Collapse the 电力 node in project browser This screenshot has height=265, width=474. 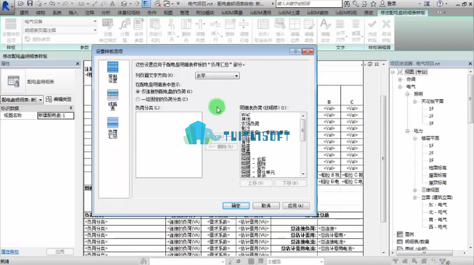coord(408,131)
